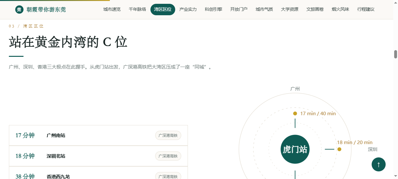Jump to the 烟火风味 section
This screenshot has height=179, width=398.
(x=341, y=10)
